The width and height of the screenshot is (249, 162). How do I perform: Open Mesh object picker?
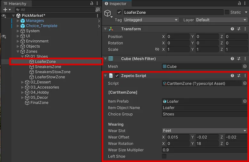pyautogui.click(x=245, y=66)
